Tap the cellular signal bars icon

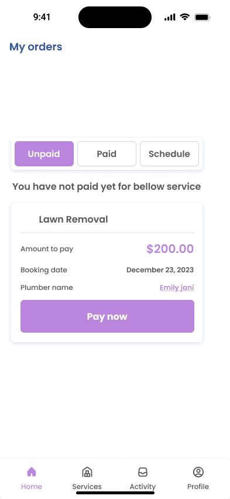click(x=170, y=17)
